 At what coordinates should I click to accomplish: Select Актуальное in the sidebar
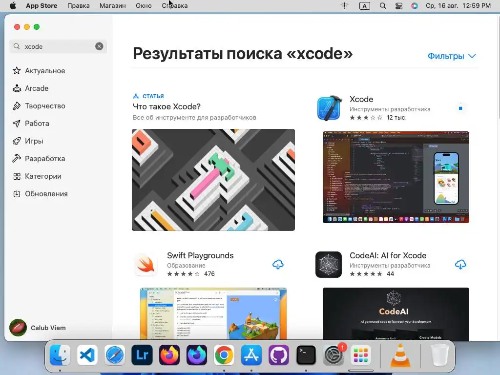tap(45, 70)
